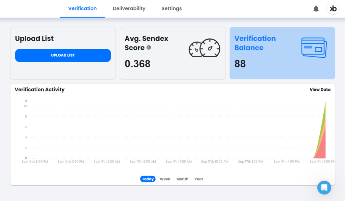Click the score value 0.368

(137, 64)
